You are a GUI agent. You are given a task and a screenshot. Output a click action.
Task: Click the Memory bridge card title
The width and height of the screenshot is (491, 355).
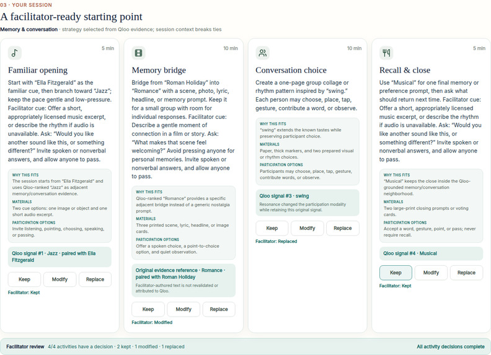point(159,70)
